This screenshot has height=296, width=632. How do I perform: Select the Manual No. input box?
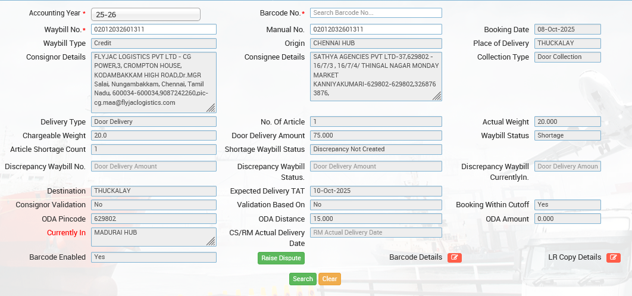(x=376, y=29)
